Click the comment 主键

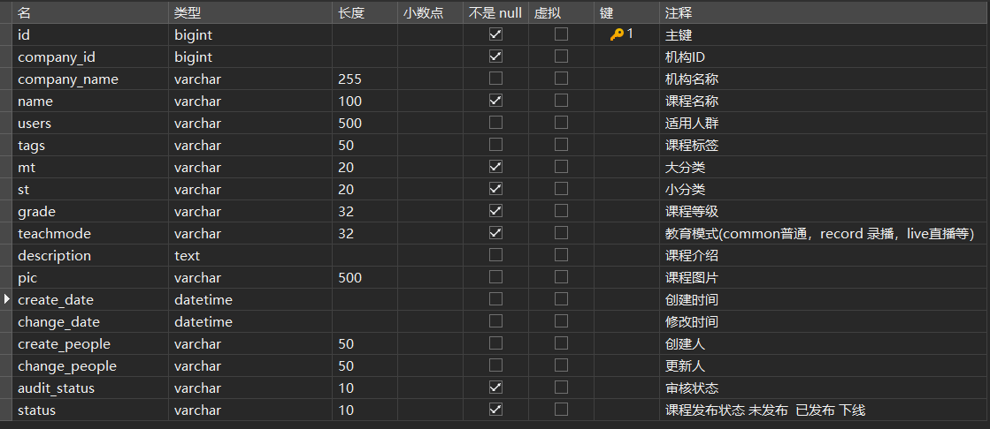pyautogui.click(x=679, y=35)
